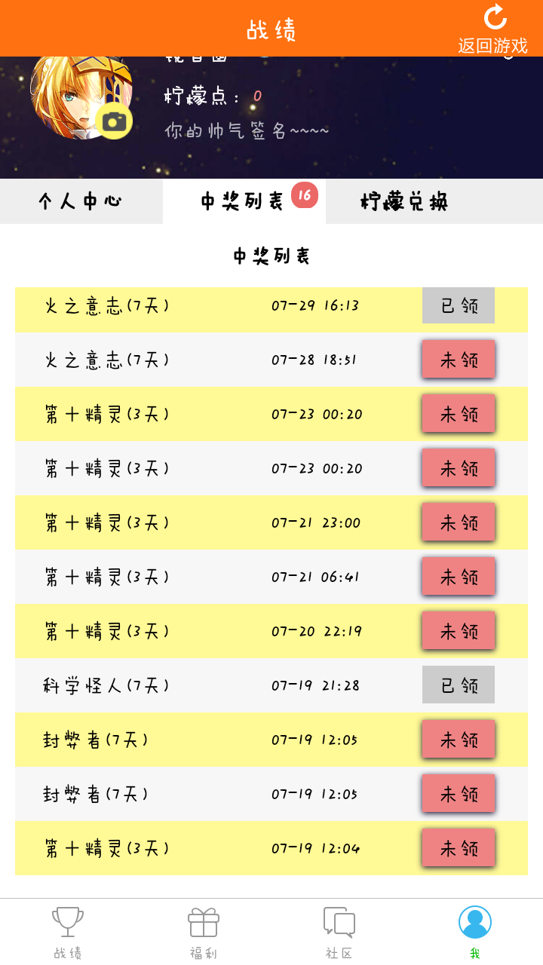Tap the red 16 notification badge
This screenshot has height=965, width=543.
[305, 195]
